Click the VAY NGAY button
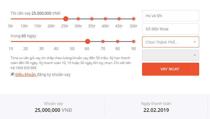This screenshot has width=210, height=119. [171, 69]
